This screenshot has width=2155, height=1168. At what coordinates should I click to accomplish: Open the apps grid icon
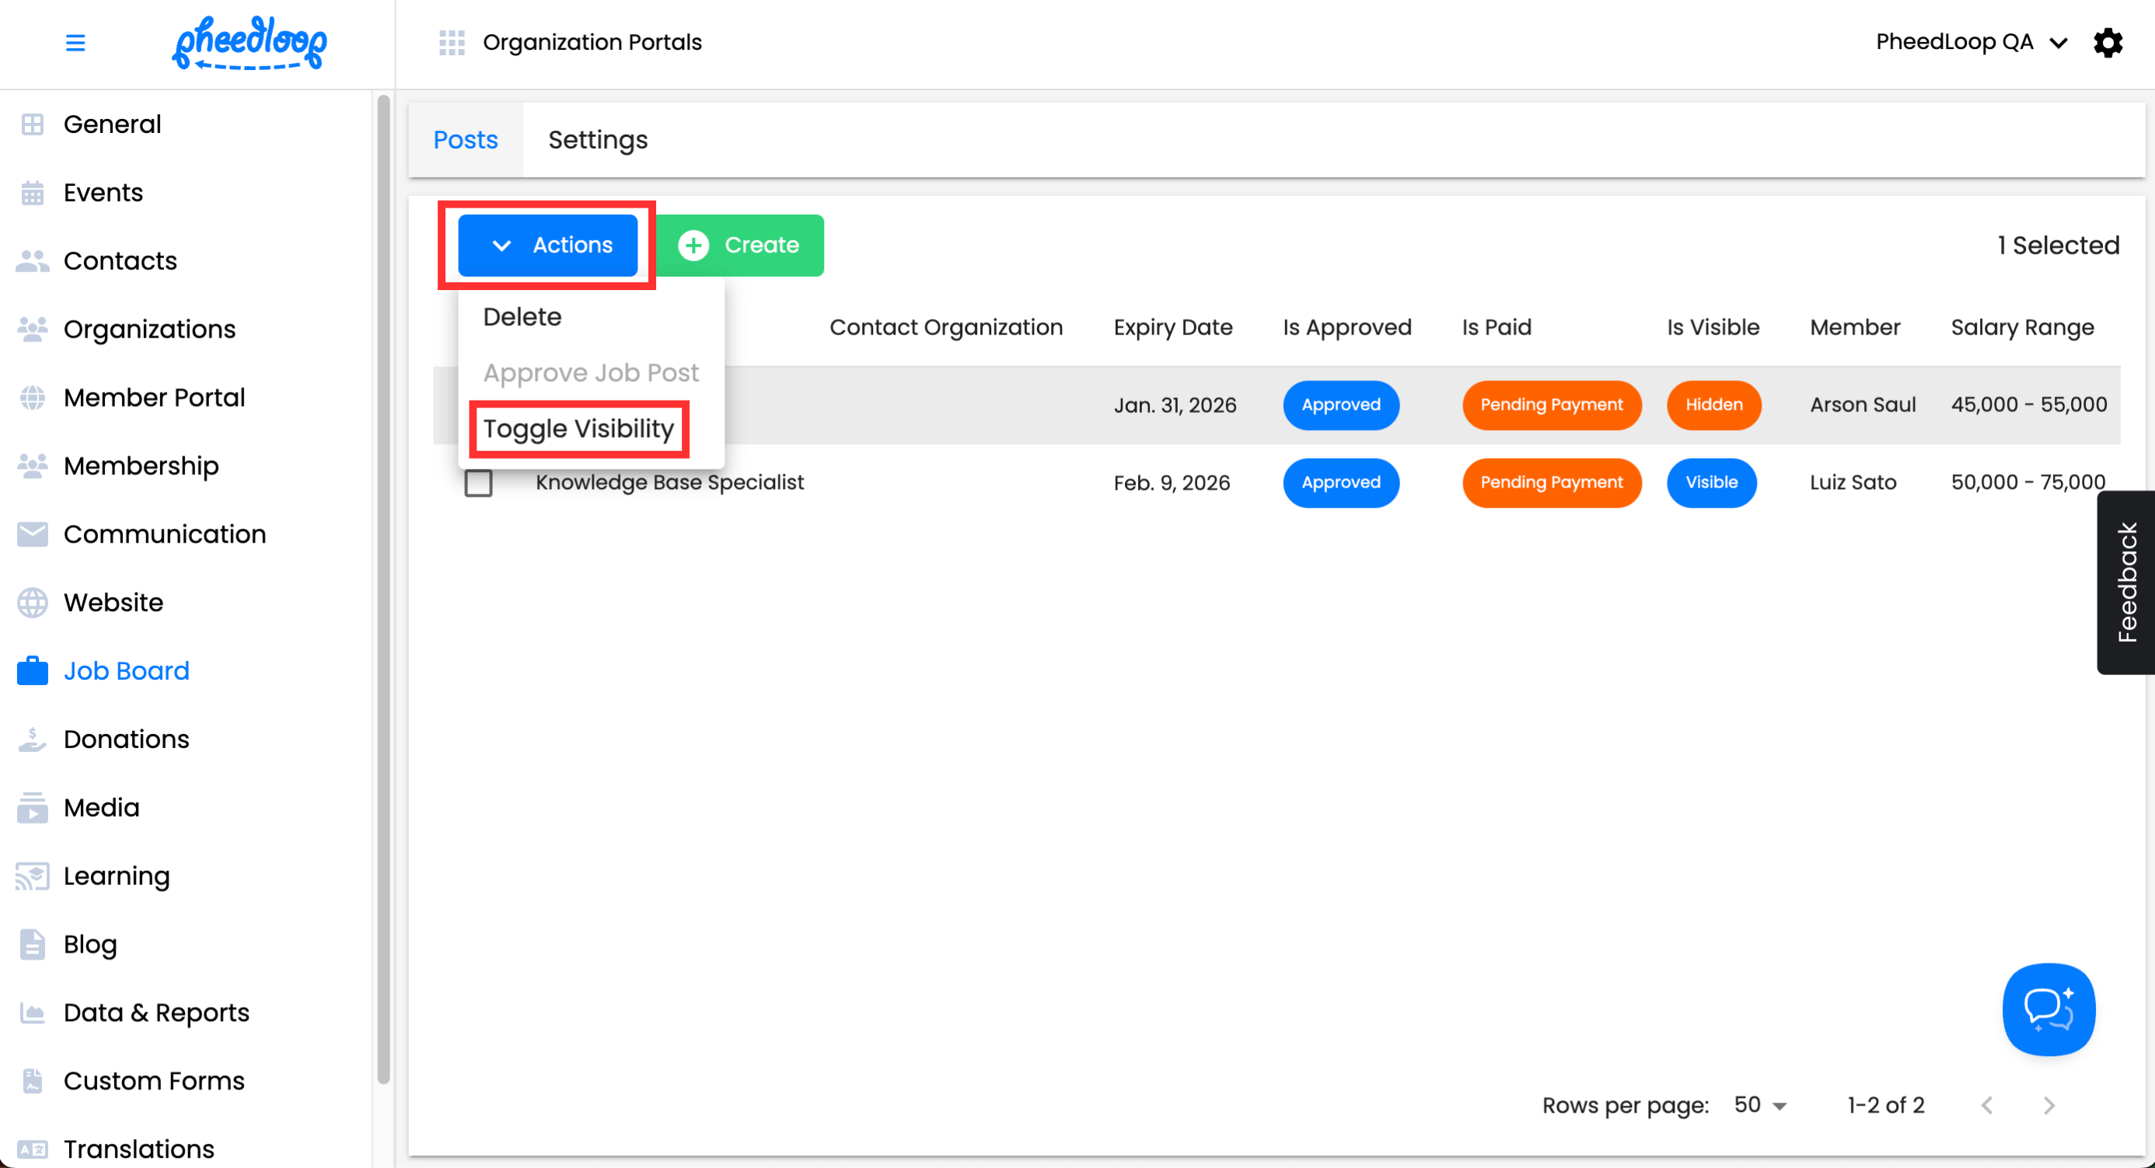(x=452, y=43)
